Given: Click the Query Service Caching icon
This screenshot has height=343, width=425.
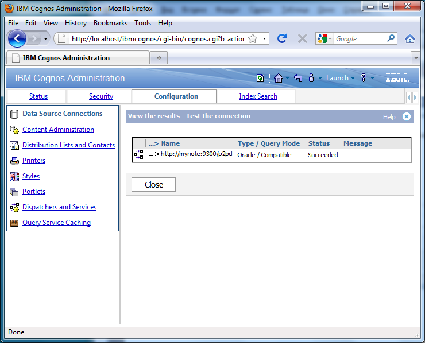Looking at the screenshot, I should pos(14,223).
